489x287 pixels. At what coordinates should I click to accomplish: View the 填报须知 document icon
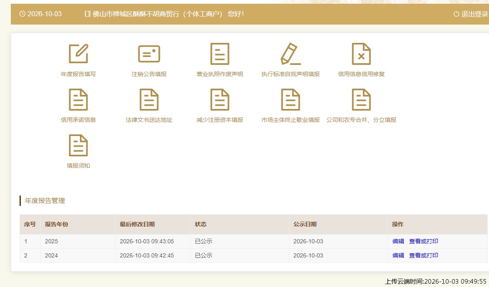point(78,146)
